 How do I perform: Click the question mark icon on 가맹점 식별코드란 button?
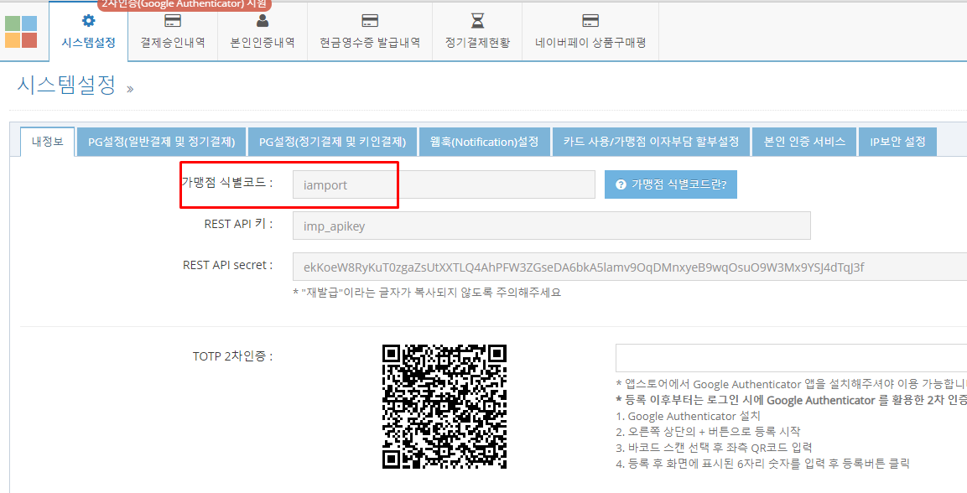[621, 184]
